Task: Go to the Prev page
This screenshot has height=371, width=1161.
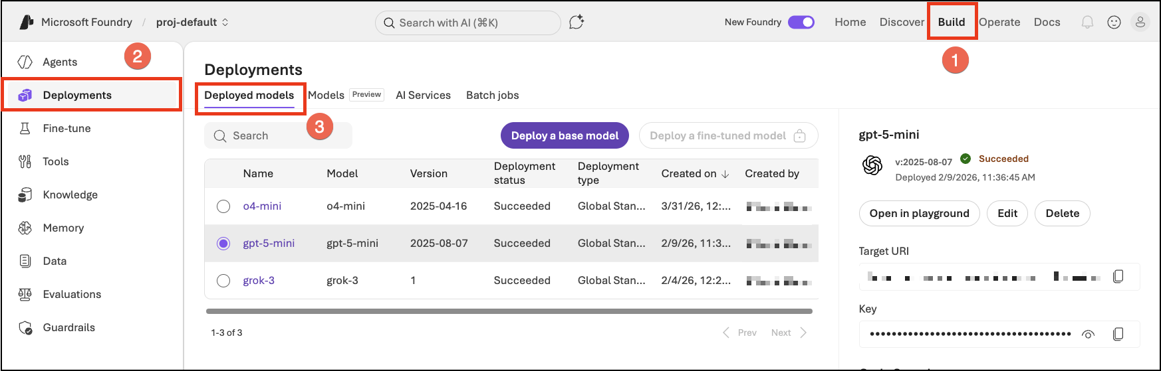Action: (x=739, y=333)
